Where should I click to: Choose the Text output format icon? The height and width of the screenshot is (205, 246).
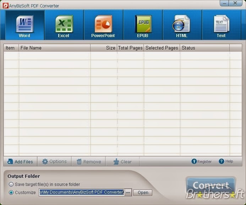[222, 25]
